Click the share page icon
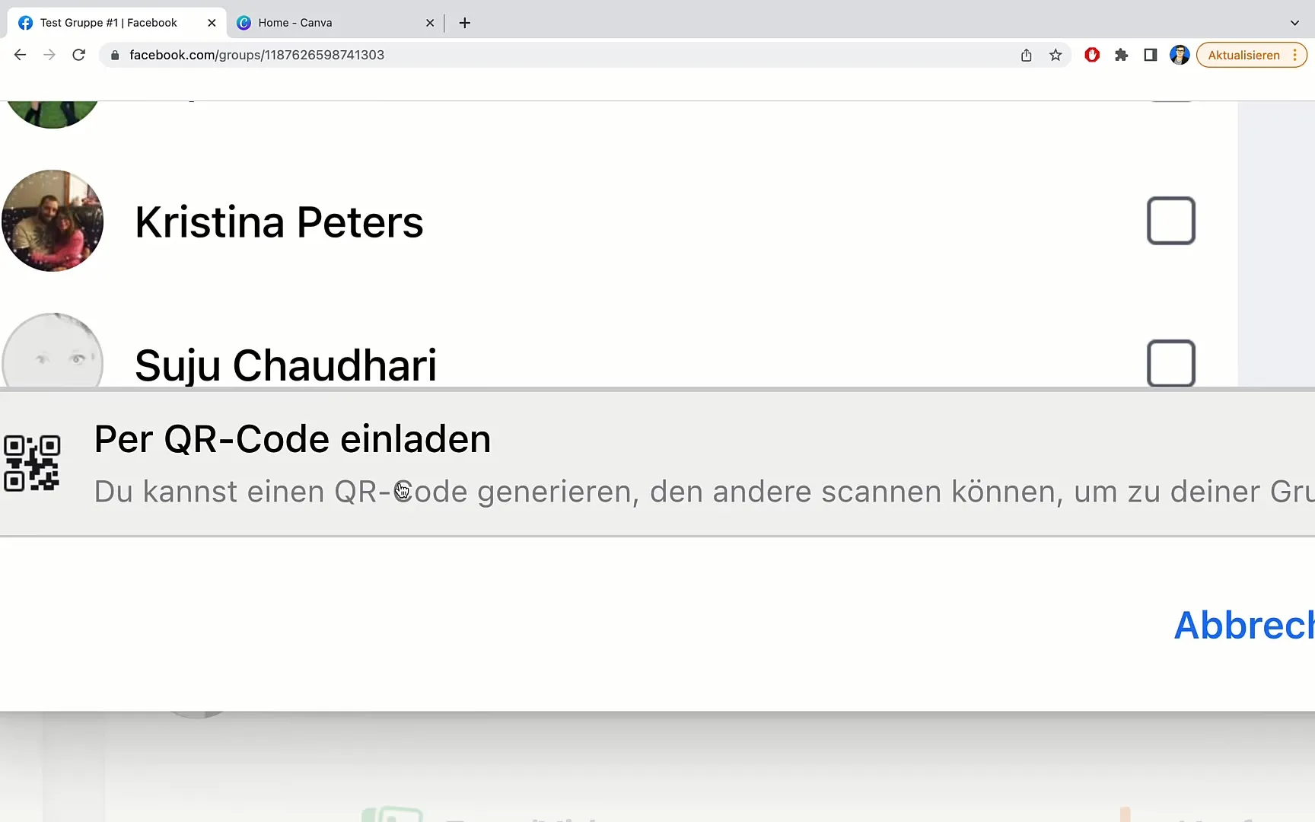 coord(1026,55)
